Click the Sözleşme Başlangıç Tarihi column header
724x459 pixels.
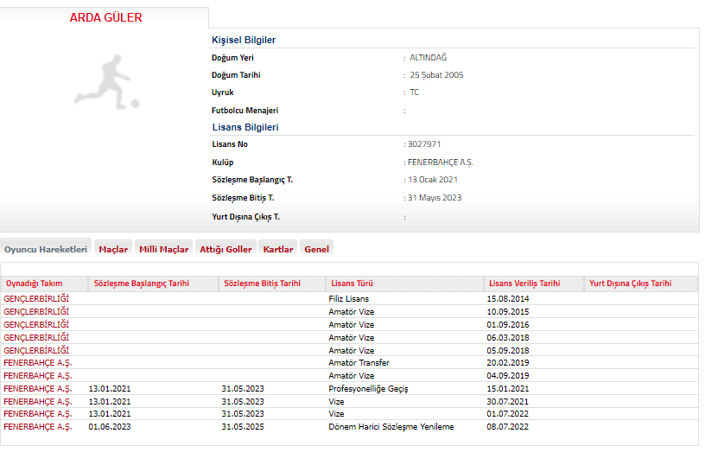point(141,284)
